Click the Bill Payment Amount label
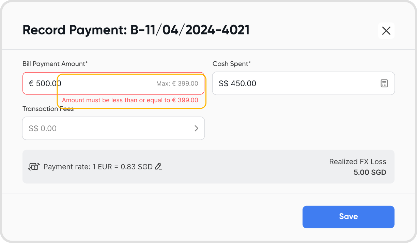Image resolution: width=417 pixels, height=243 pixels. (x=55, y=64)
